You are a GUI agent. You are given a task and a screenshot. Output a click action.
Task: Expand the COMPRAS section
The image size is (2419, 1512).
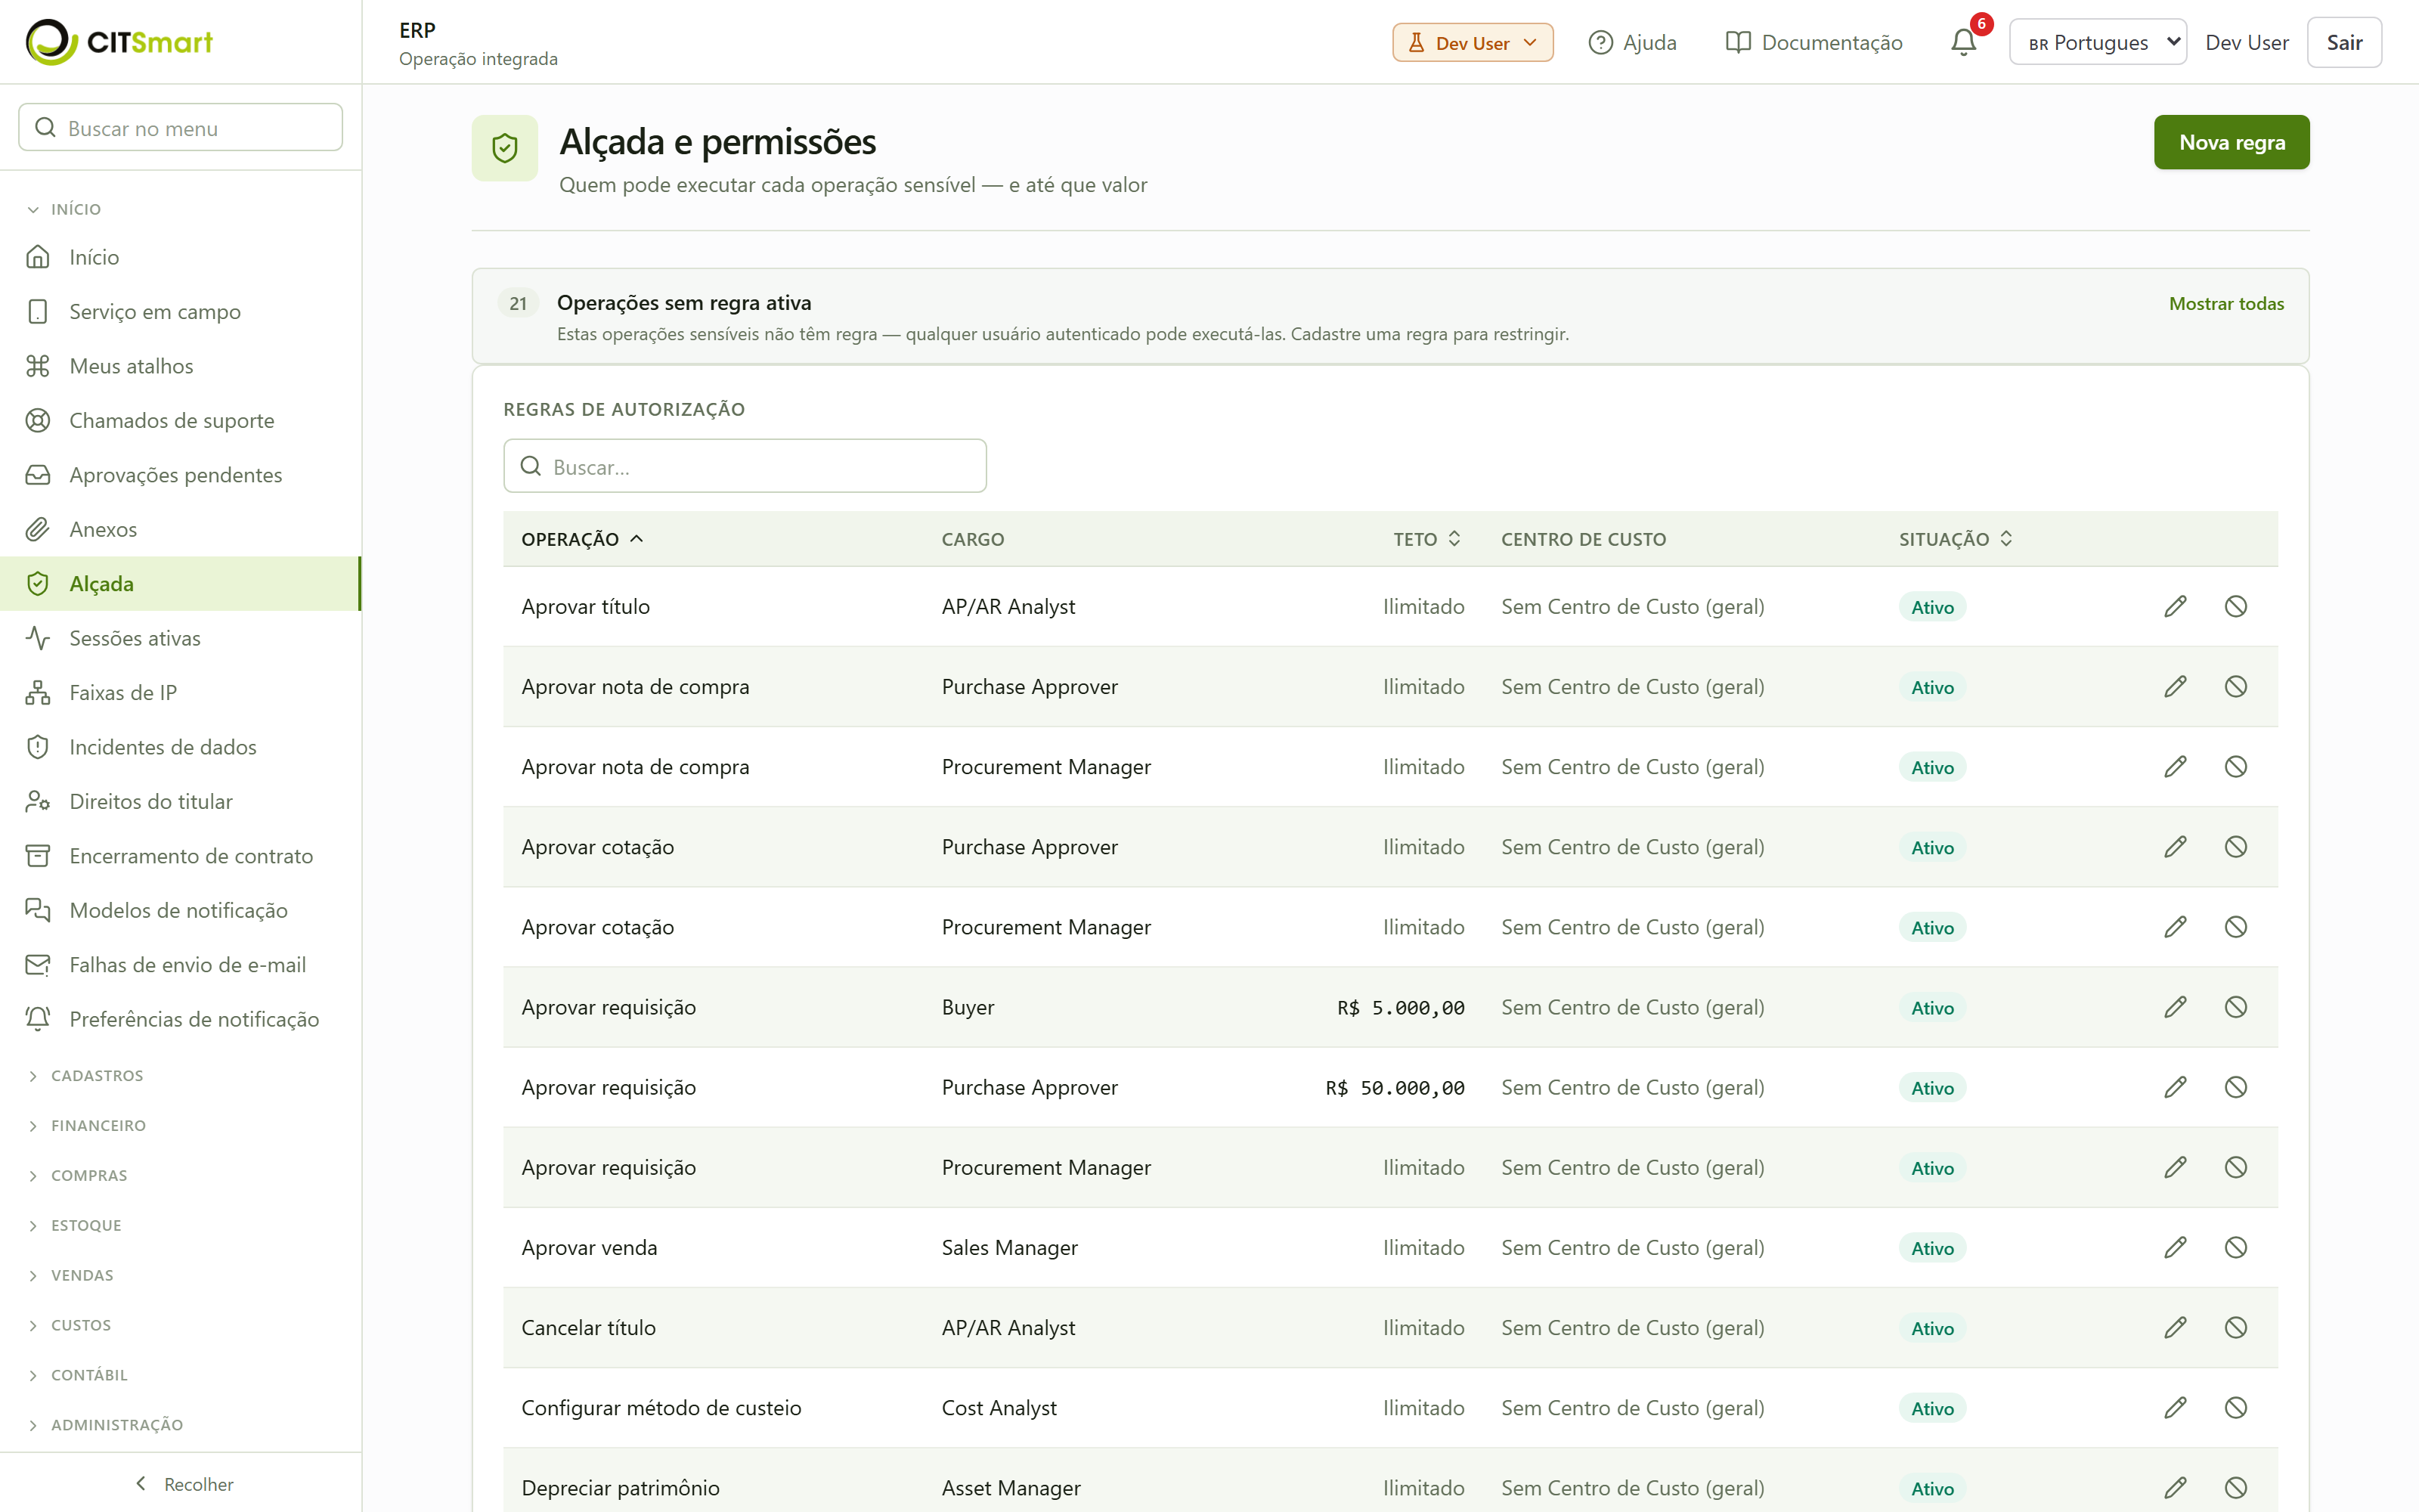tap(78, 1176)
